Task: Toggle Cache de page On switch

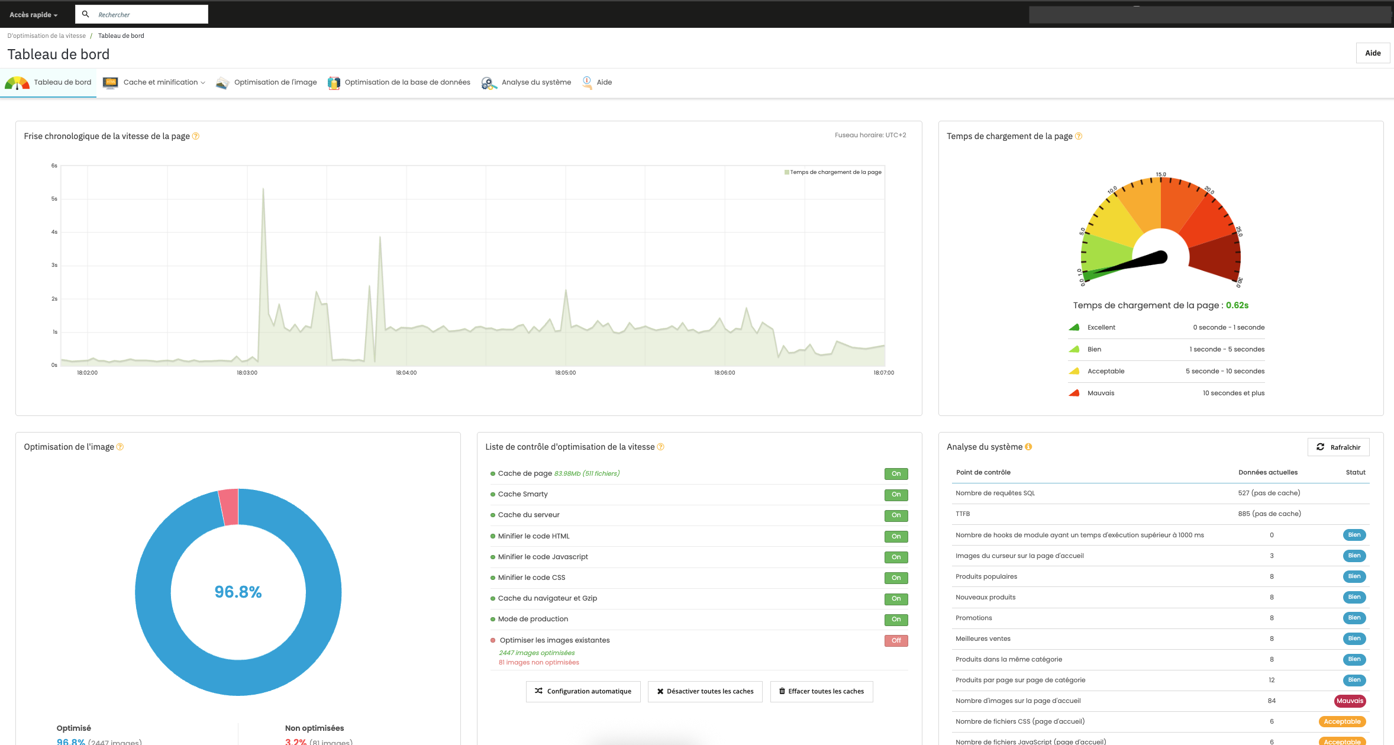Action: point(896,474)
